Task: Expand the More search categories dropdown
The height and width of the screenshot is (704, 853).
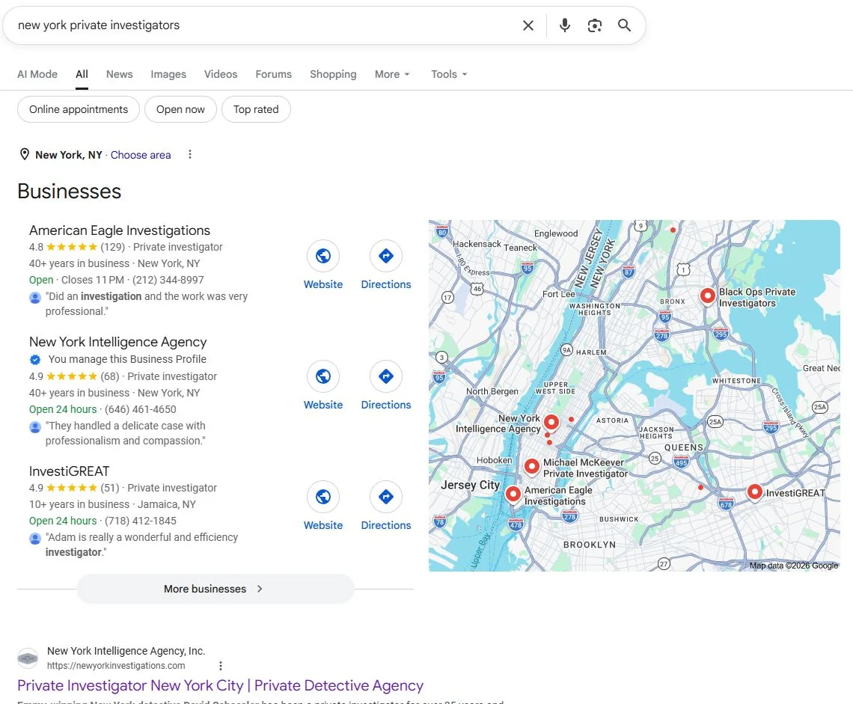Action: (392, 74)
